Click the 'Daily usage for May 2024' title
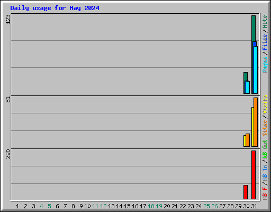This screenshot has width=271, height=212. [x=55, y=8]
